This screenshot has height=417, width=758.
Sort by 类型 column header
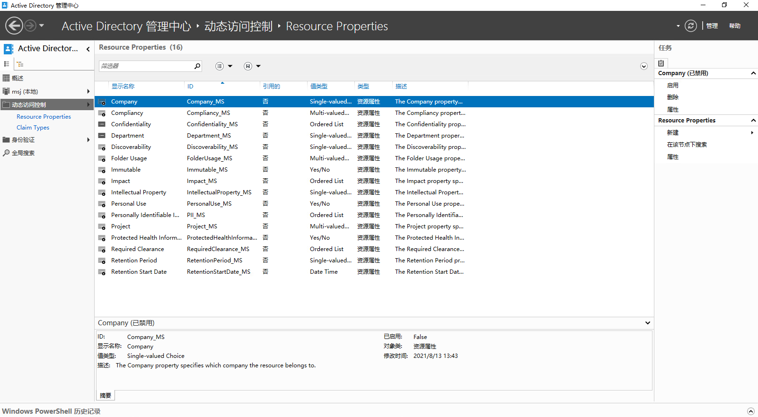363,87
